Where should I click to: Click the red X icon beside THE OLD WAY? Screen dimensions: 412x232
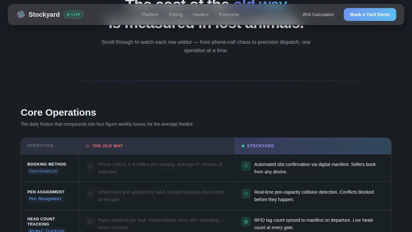pyautogui.click(x=88, y=146)
